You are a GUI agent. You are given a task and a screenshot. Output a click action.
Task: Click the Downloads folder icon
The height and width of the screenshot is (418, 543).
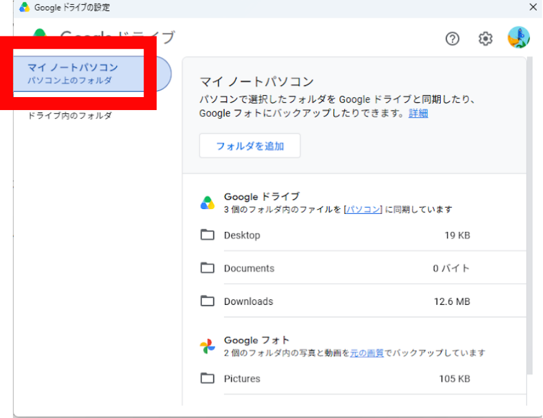pos(207,301)
